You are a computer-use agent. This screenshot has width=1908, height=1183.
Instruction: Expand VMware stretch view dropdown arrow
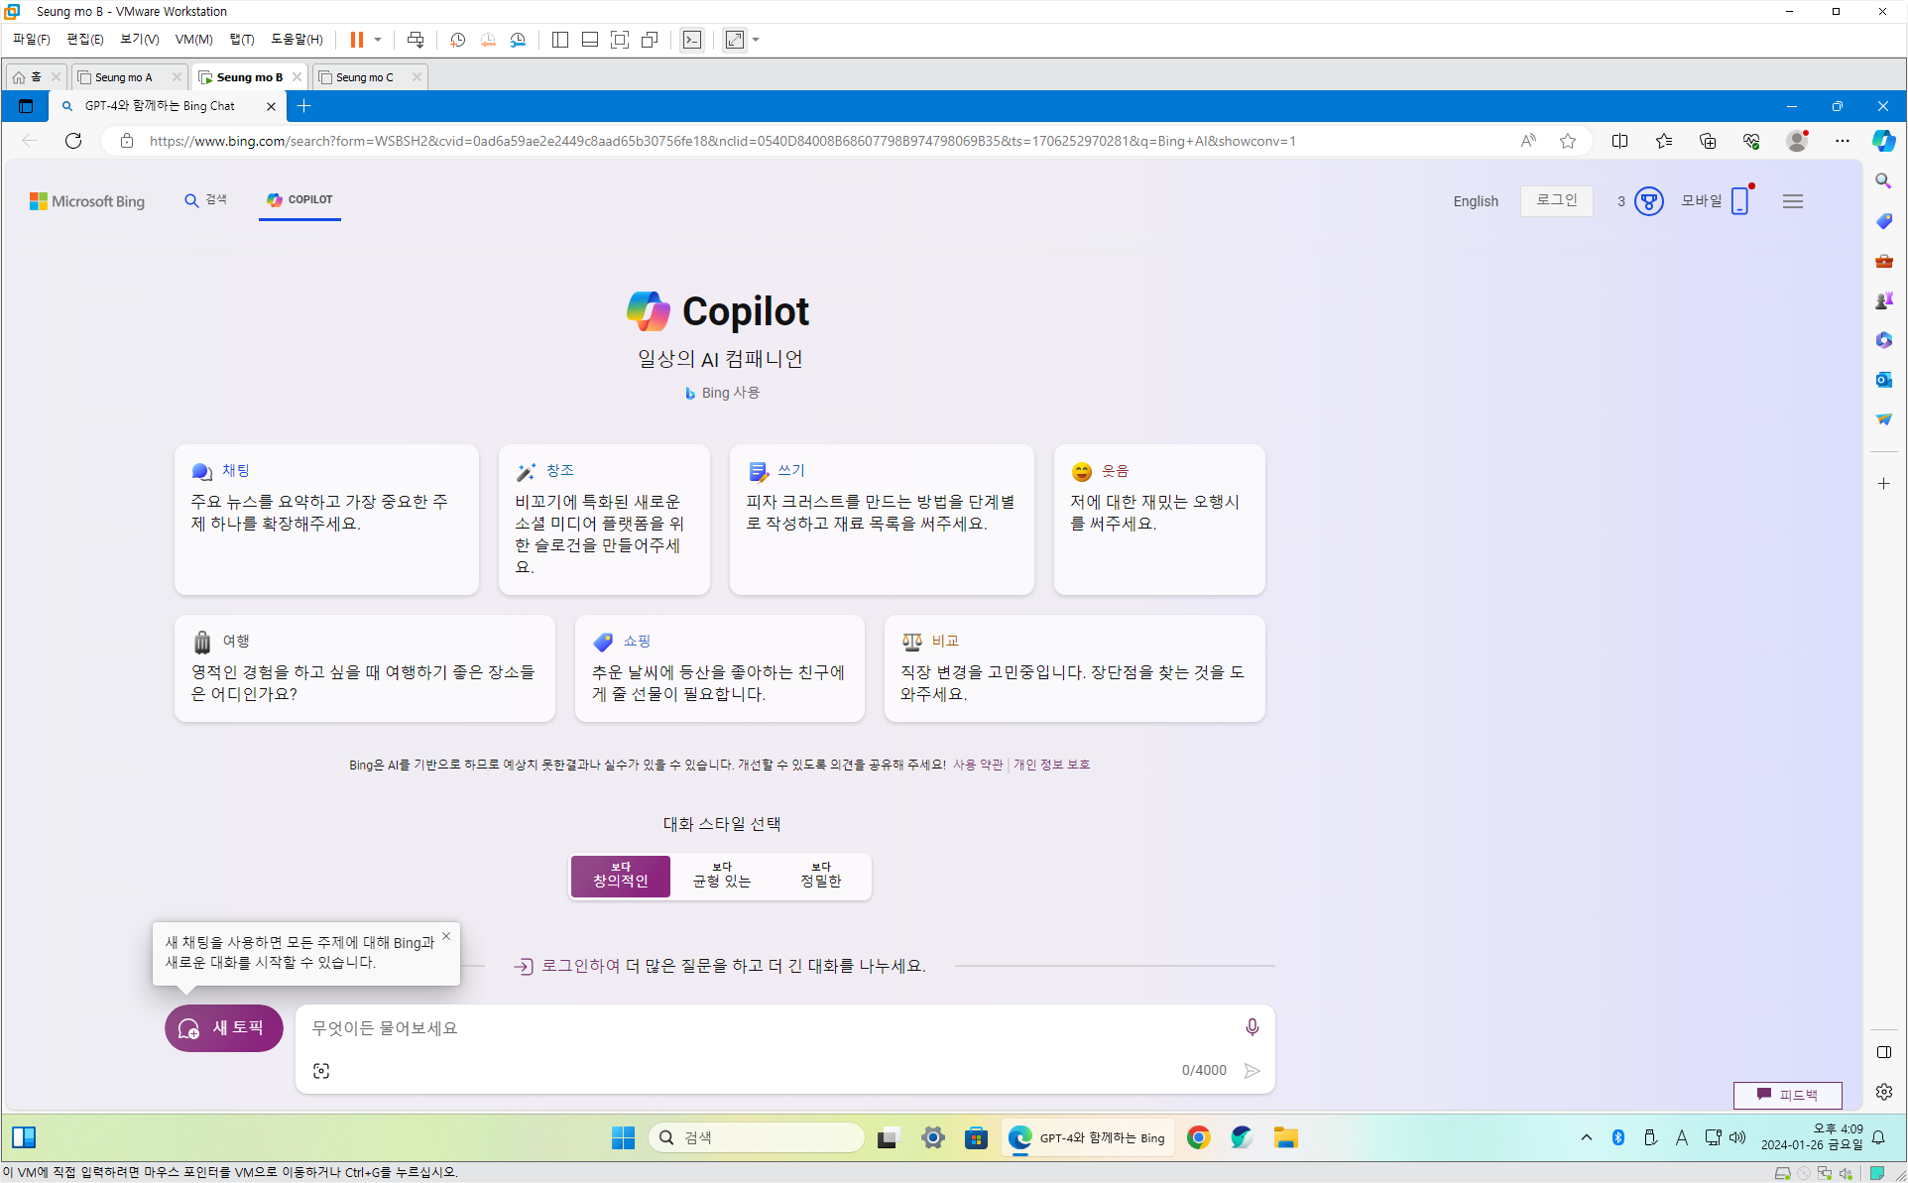pos(756,40)
